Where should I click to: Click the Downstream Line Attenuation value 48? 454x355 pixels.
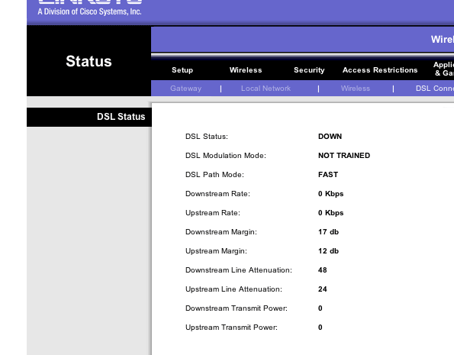[323, 270]
